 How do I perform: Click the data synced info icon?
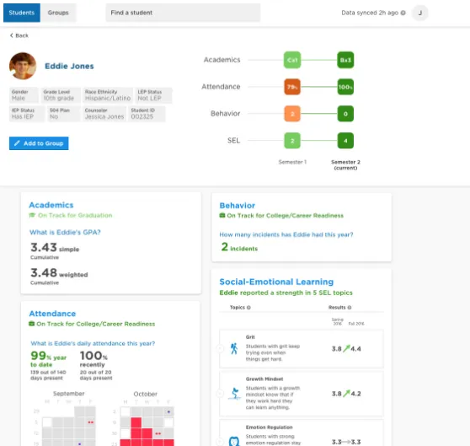[403, 13]
